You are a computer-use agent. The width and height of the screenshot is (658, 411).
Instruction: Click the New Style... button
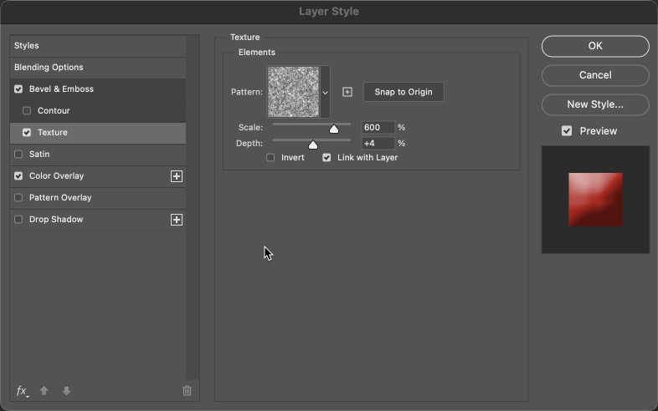[595, 104]
